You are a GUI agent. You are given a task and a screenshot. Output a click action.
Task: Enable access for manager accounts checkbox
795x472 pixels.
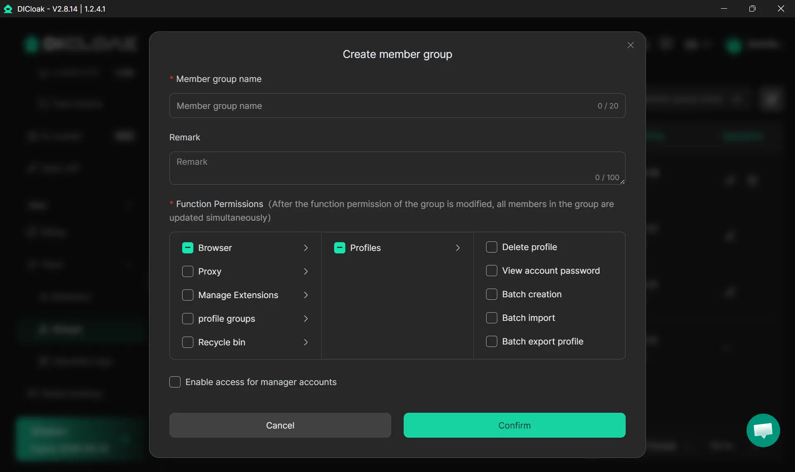click(x=175, y=382)
